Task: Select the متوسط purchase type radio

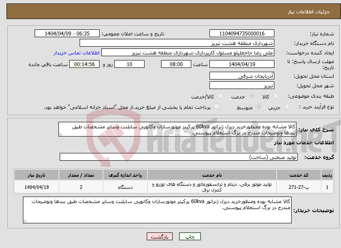Action: pyautogui.click(x=259, y=107)
